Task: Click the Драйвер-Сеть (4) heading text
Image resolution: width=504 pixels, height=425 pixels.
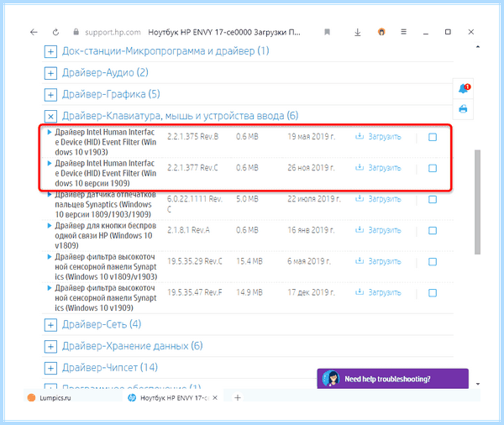Action: point(102,324)
